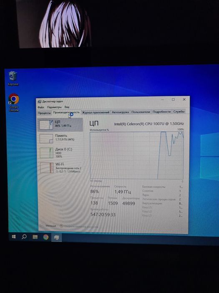Switch to the Подробности tab
Screen dimensions: 219x293
click(162, 112)
